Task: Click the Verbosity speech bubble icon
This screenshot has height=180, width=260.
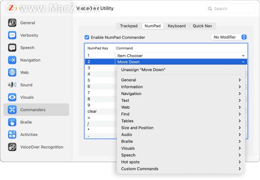Action: [12, 35]
